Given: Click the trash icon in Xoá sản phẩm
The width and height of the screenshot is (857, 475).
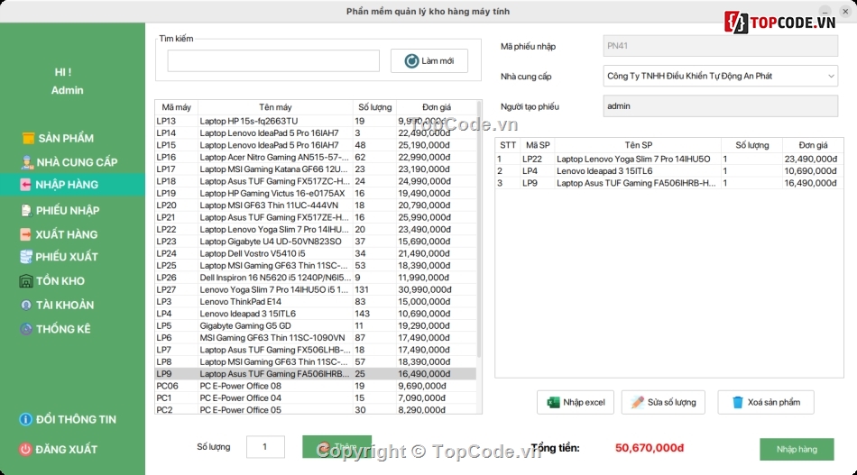Looking at the screenshot, I should click(737, 402).
